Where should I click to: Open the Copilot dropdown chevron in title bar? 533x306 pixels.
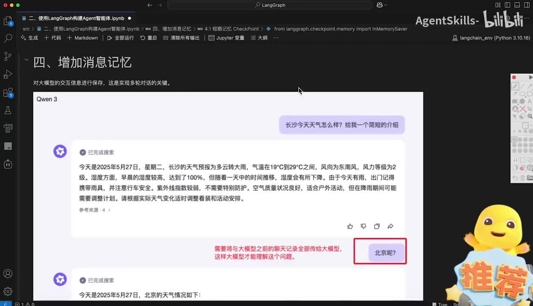click(385, 5)
